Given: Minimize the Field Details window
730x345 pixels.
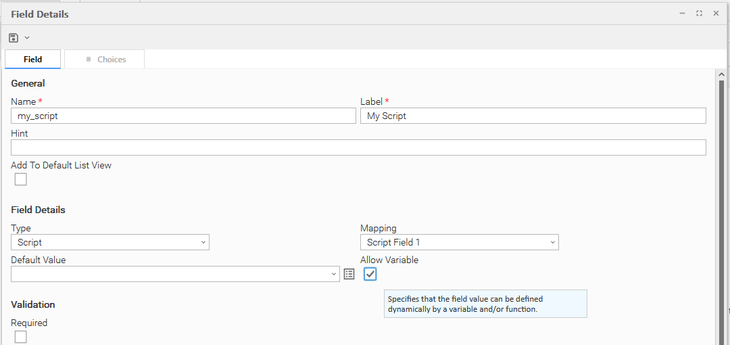Looking at the screenshot, I should pos(682,14).
